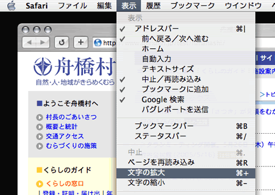
Task: Reload page with circular arrow button
Action: point(62,42)
